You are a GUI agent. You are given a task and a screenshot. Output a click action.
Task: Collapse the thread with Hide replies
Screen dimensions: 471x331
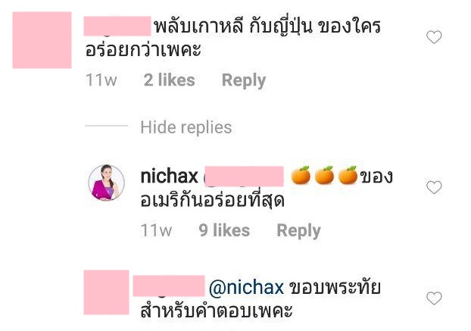(186, 127)
